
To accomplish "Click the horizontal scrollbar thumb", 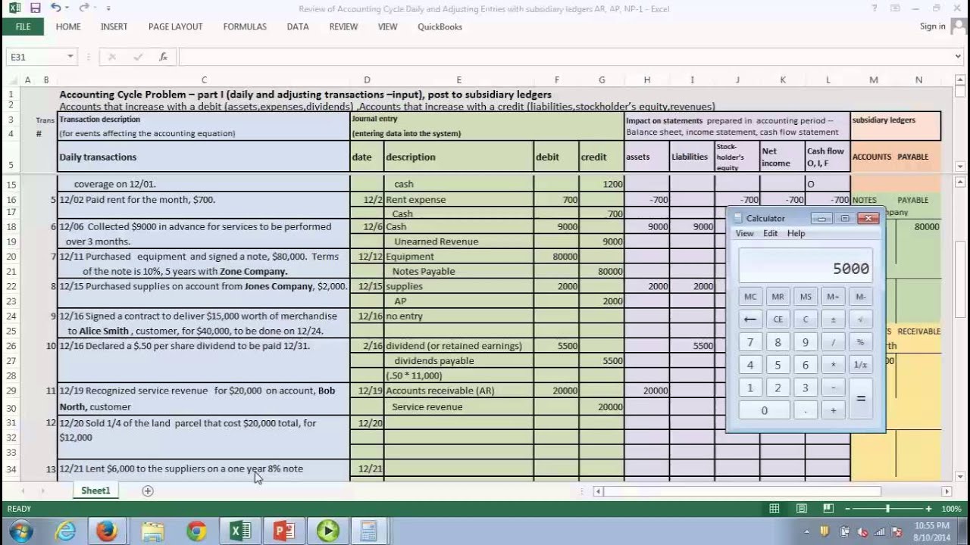I will pos(743,490).
